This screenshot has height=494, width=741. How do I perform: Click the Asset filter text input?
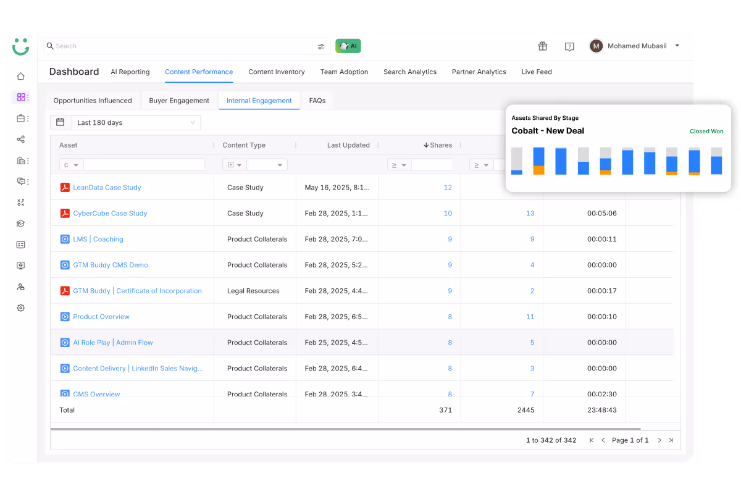[144, 165]
